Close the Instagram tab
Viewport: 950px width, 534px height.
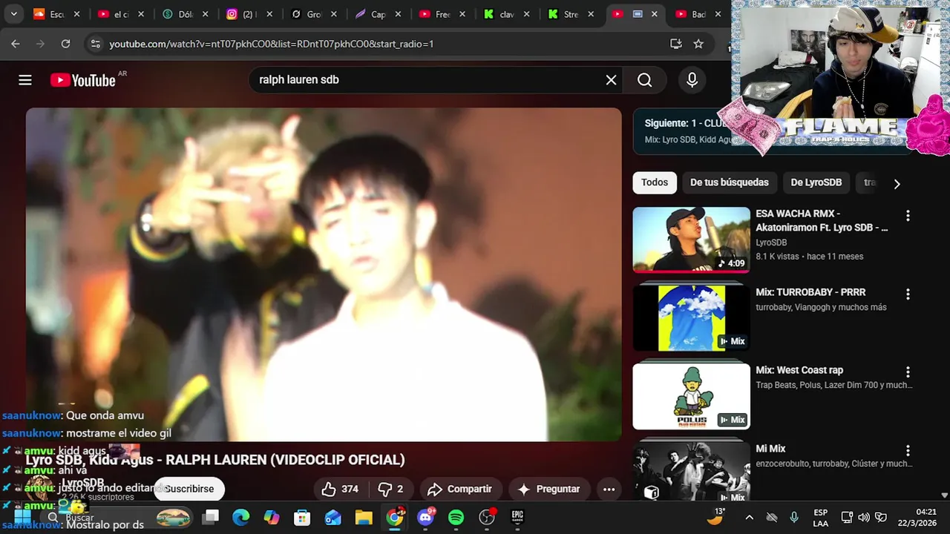coord(269,14)
